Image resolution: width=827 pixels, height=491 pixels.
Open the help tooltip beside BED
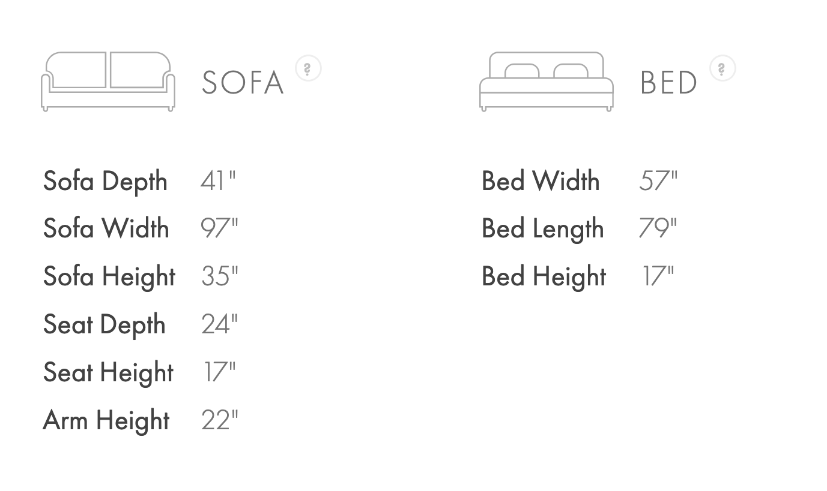722,68
